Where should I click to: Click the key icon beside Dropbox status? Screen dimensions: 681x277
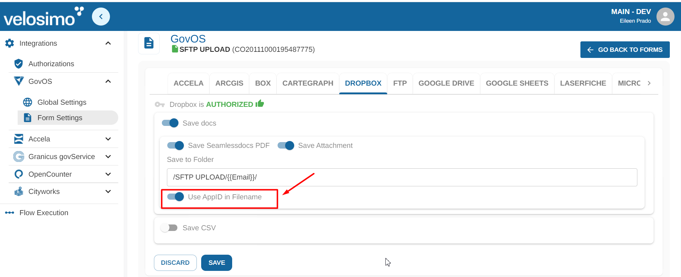160,104
